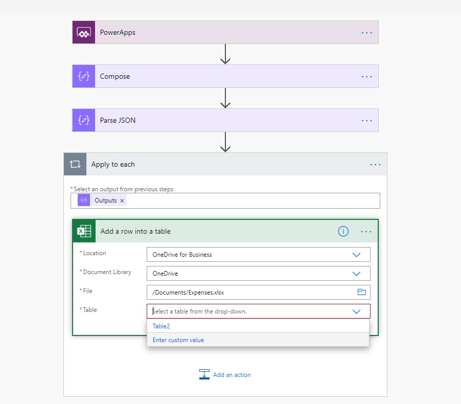Show info for Add a row action
The image size is (461, 404).
click(343, 231)
